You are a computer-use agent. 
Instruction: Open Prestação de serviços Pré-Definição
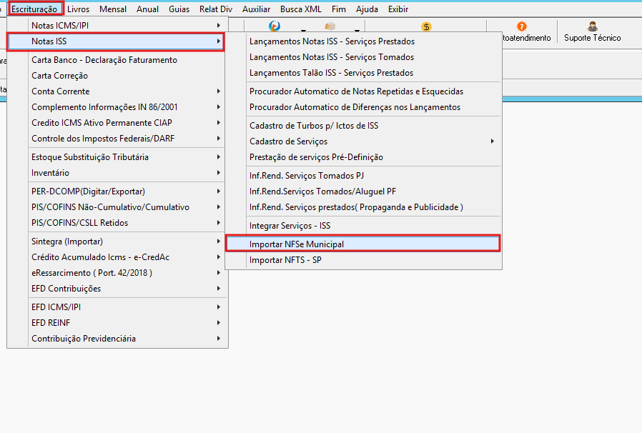click(364, 157)
